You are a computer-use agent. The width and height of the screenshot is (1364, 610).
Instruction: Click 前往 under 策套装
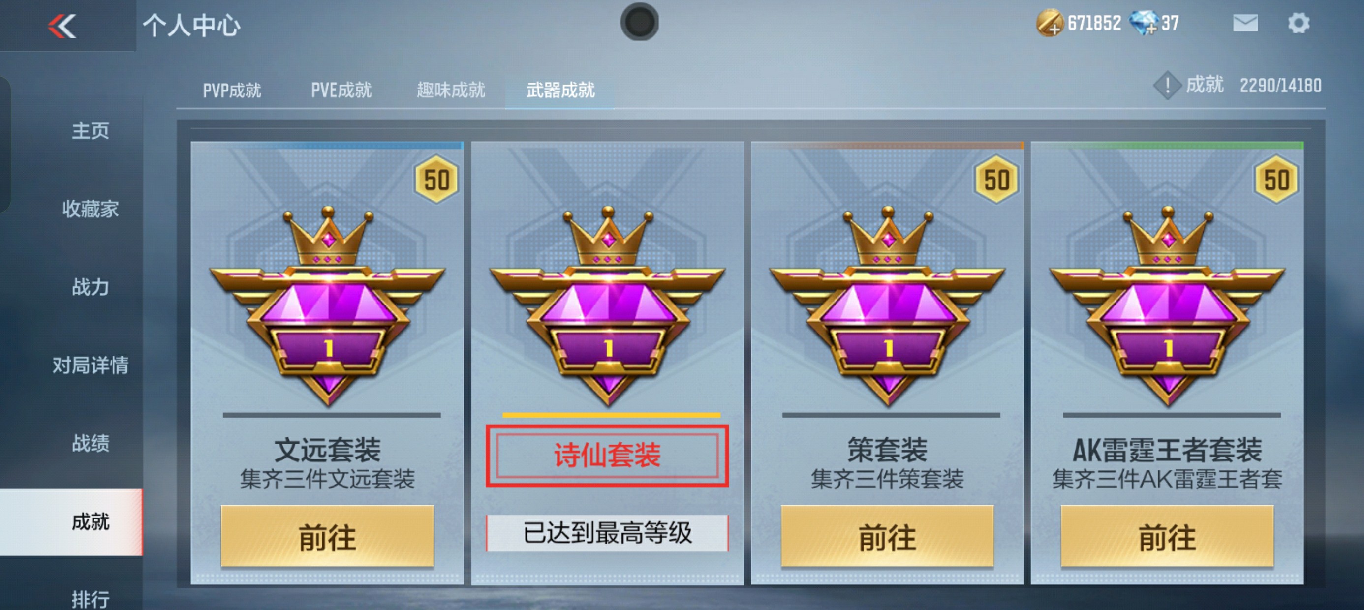click(888, 536)
